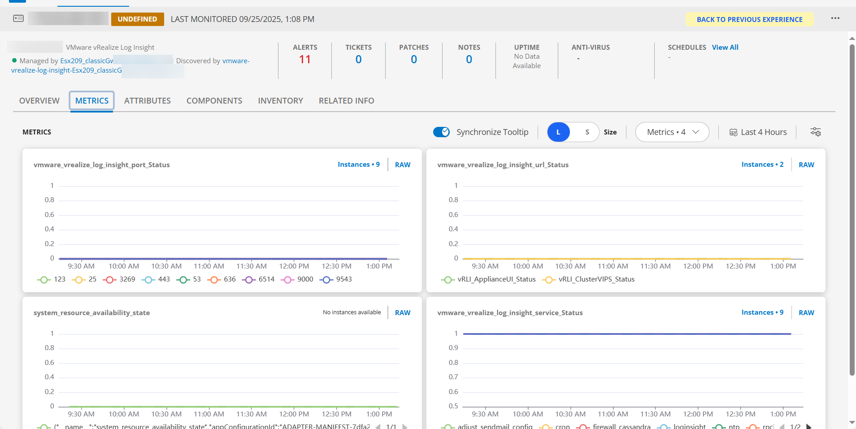Toggle vRLI_ApplianceUI_Status legend marker
This screenshot has height=429, width=856.
pyautogui.click(x=448, y=280)
